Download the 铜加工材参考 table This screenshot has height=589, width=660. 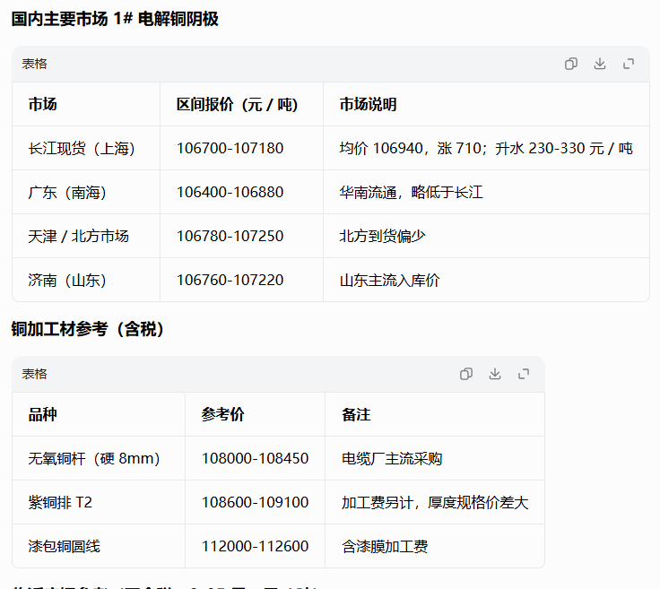coord(495,374)
